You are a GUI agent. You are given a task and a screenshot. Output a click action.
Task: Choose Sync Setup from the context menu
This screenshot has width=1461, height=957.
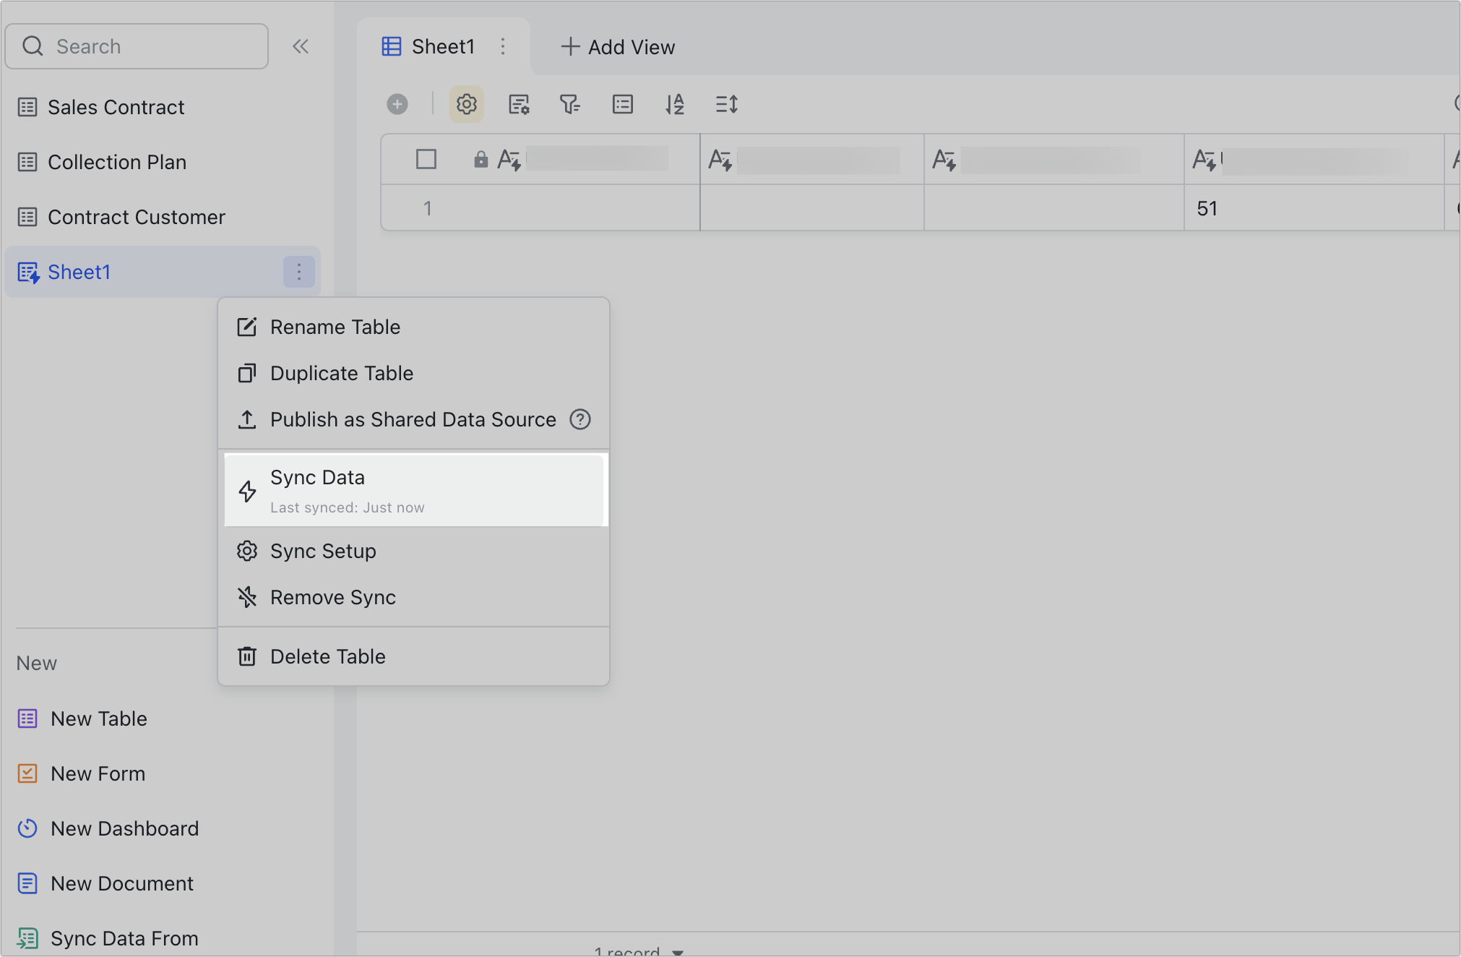323,551
